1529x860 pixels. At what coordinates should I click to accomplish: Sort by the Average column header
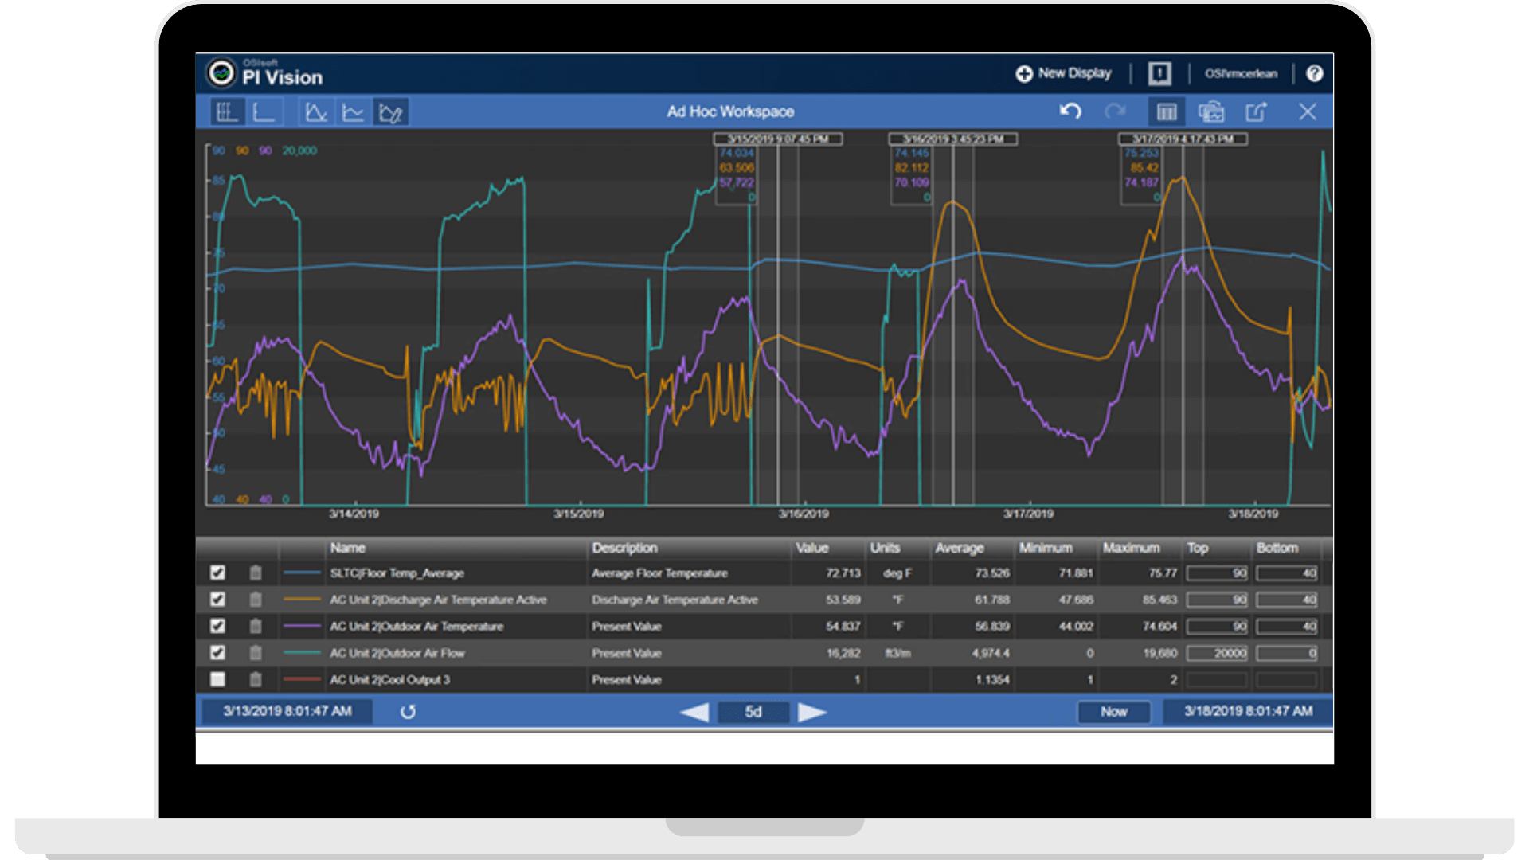tap(959, 548)
